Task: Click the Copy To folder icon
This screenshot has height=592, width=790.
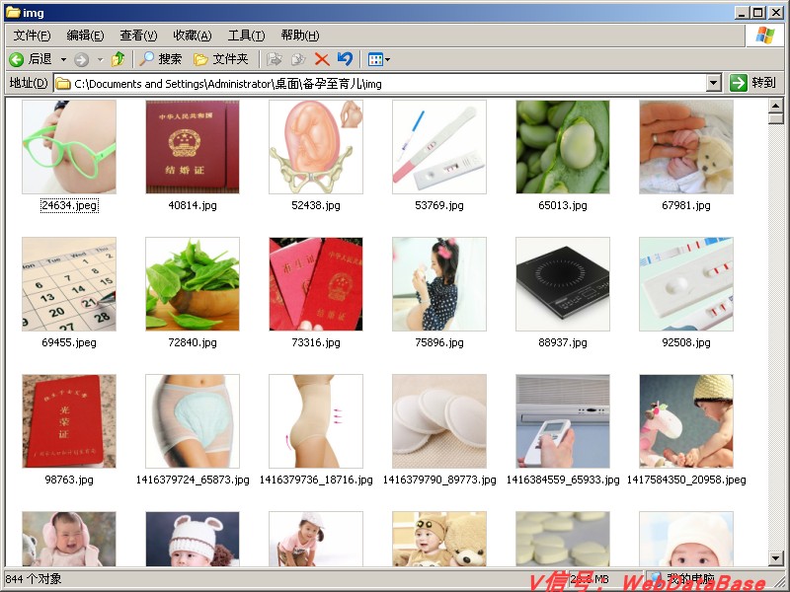Action: pos(298,59)
